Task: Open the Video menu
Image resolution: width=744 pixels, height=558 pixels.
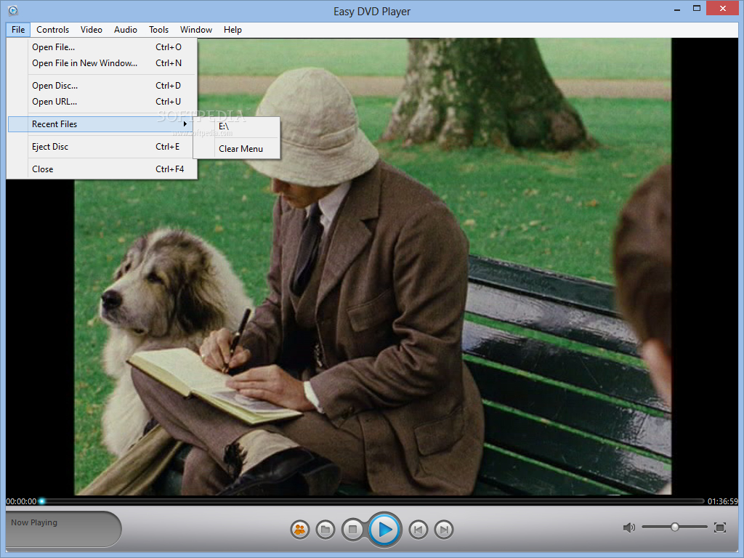Action: (x=91, y=29)
